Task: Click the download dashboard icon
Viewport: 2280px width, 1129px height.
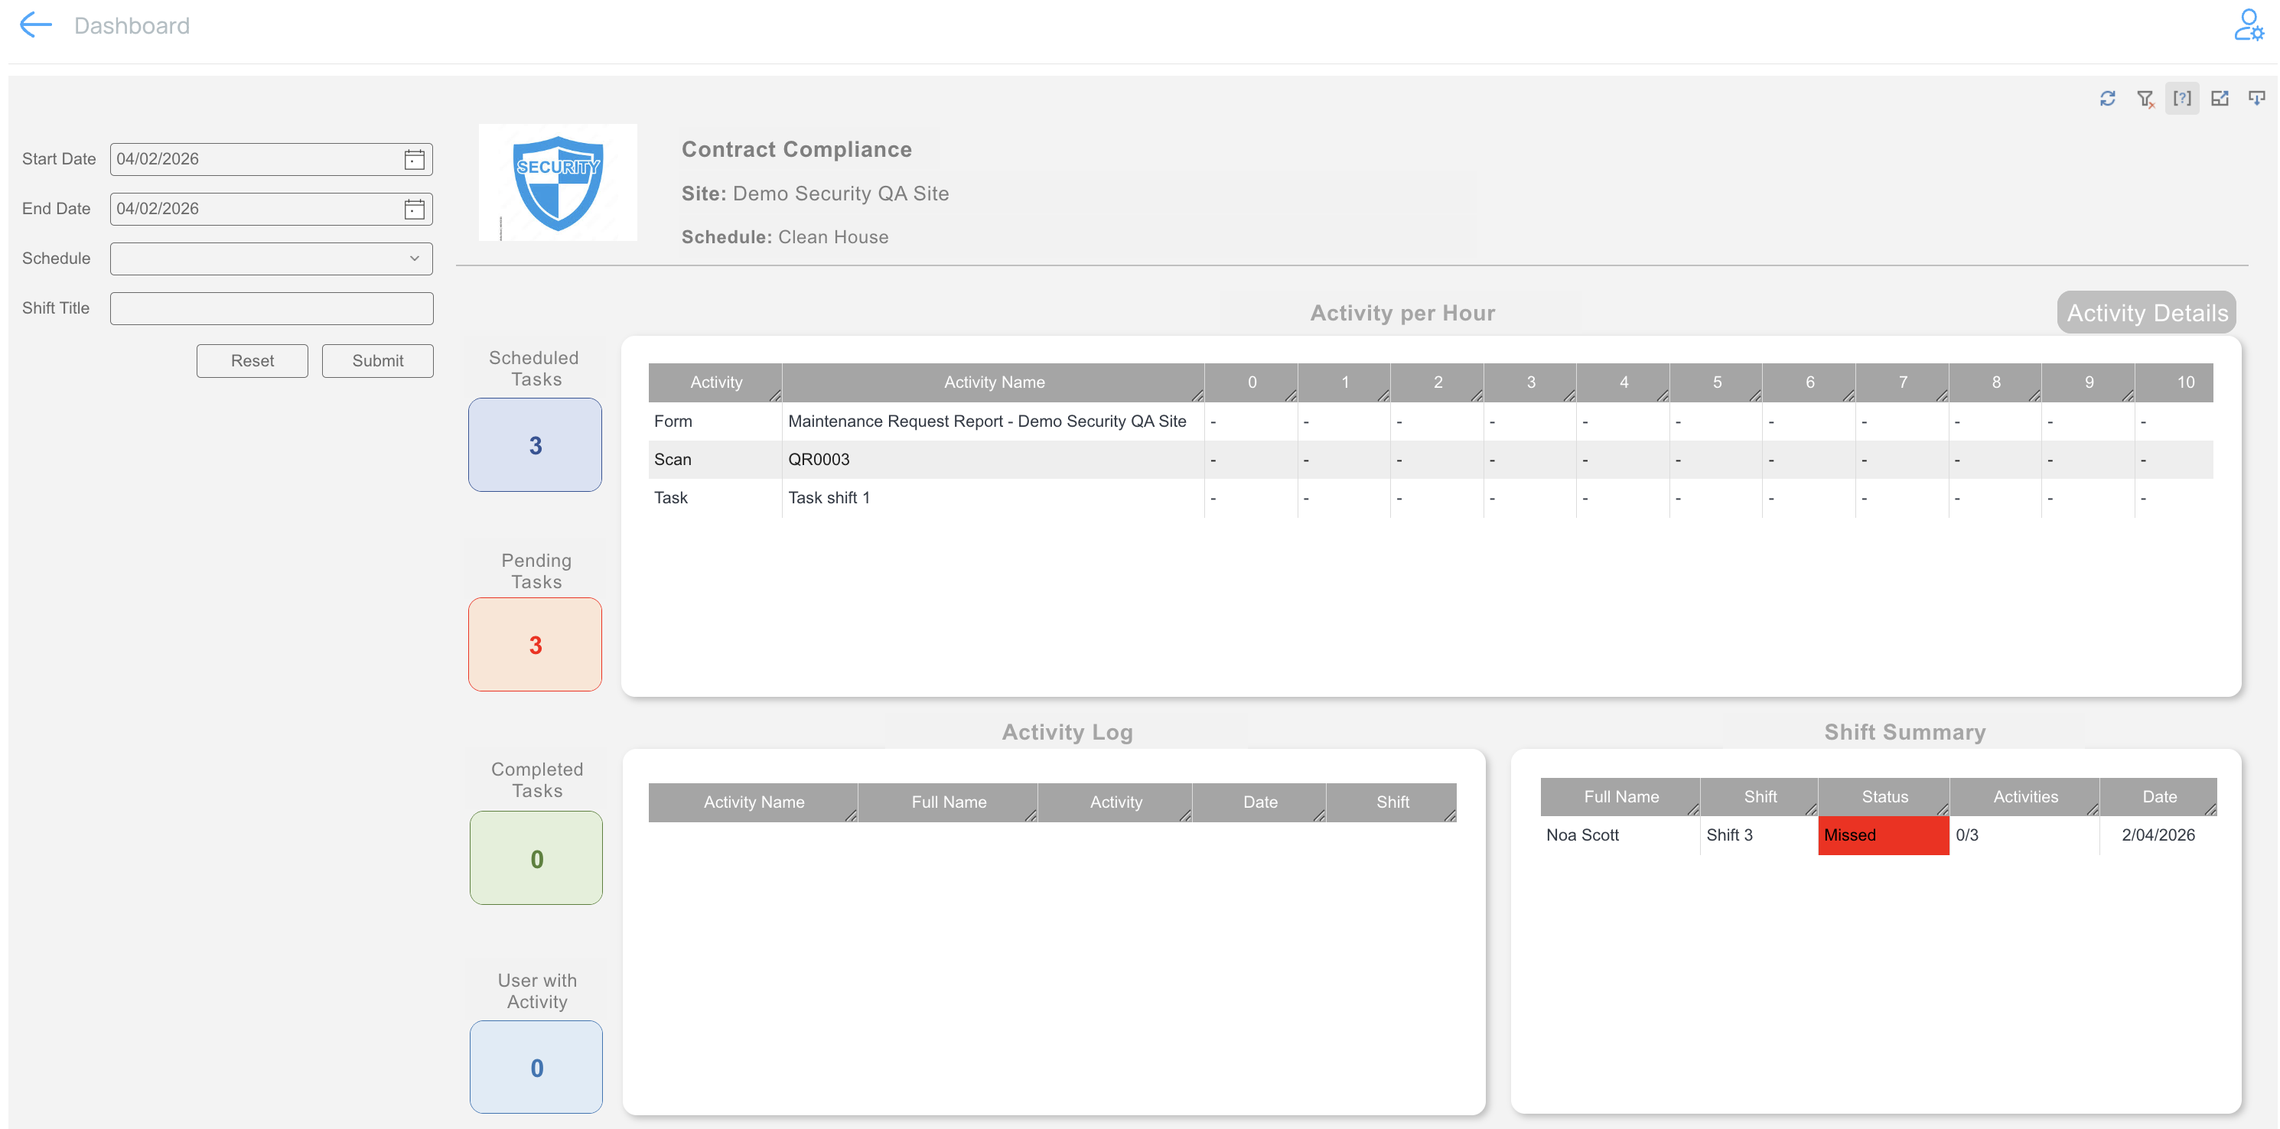Action: 2256,98
